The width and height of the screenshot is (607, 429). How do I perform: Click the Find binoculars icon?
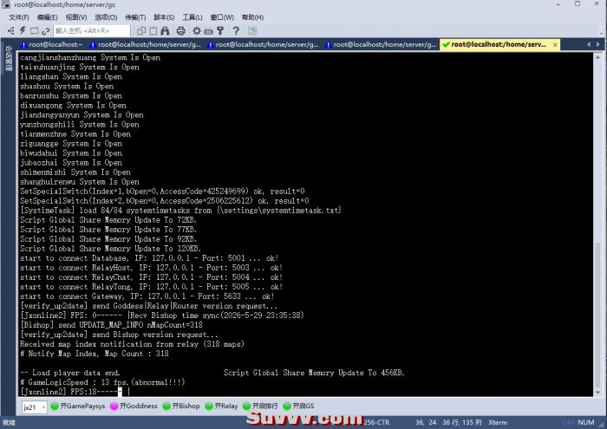coord(166,30)
